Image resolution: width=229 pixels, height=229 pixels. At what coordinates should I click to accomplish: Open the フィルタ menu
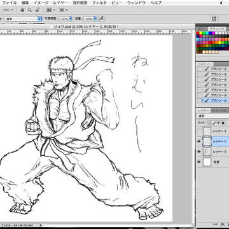(x=100, y=3)
